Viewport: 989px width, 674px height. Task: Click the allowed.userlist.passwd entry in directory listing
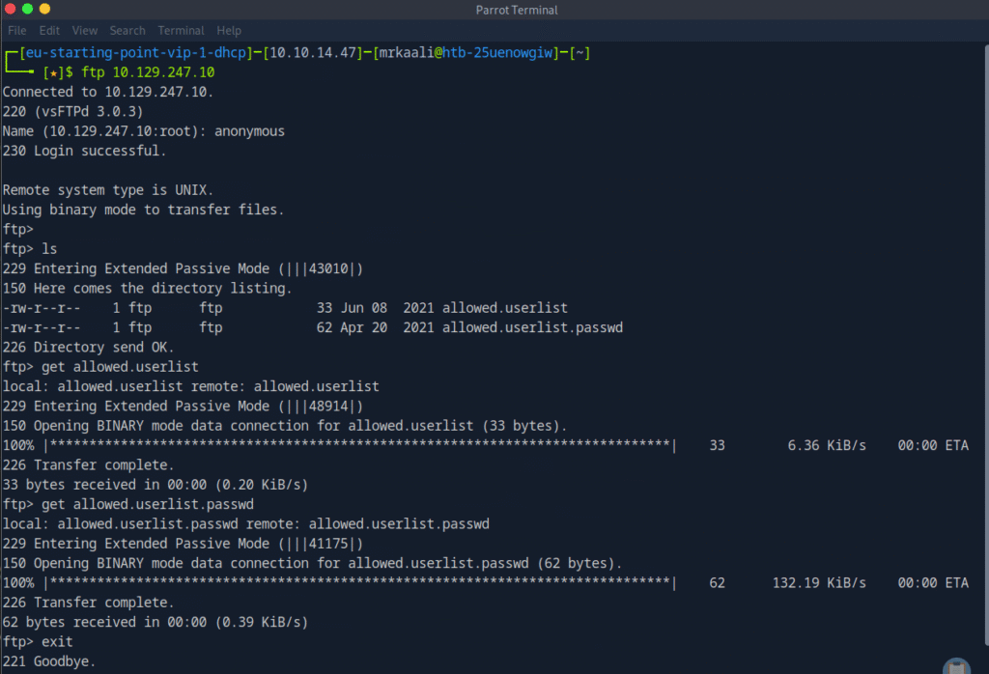(532, 327)
